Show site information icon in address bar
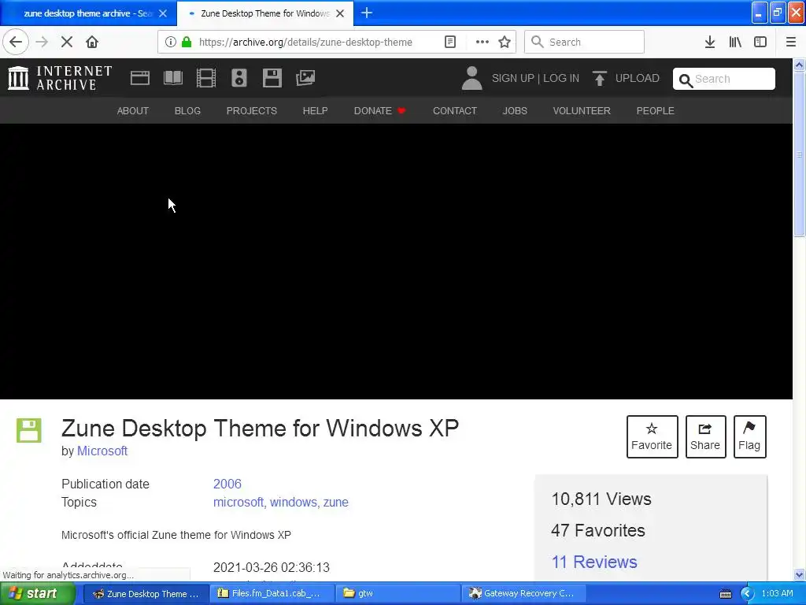806x605 pixels. pyautogui.click(x=170, y=43)
